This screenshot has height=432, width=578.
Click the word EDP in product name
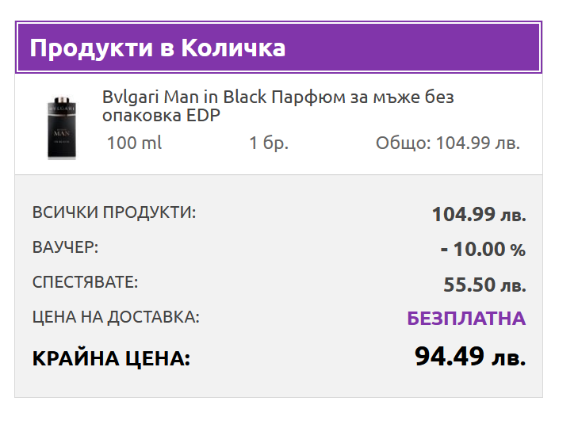(202, 116)
